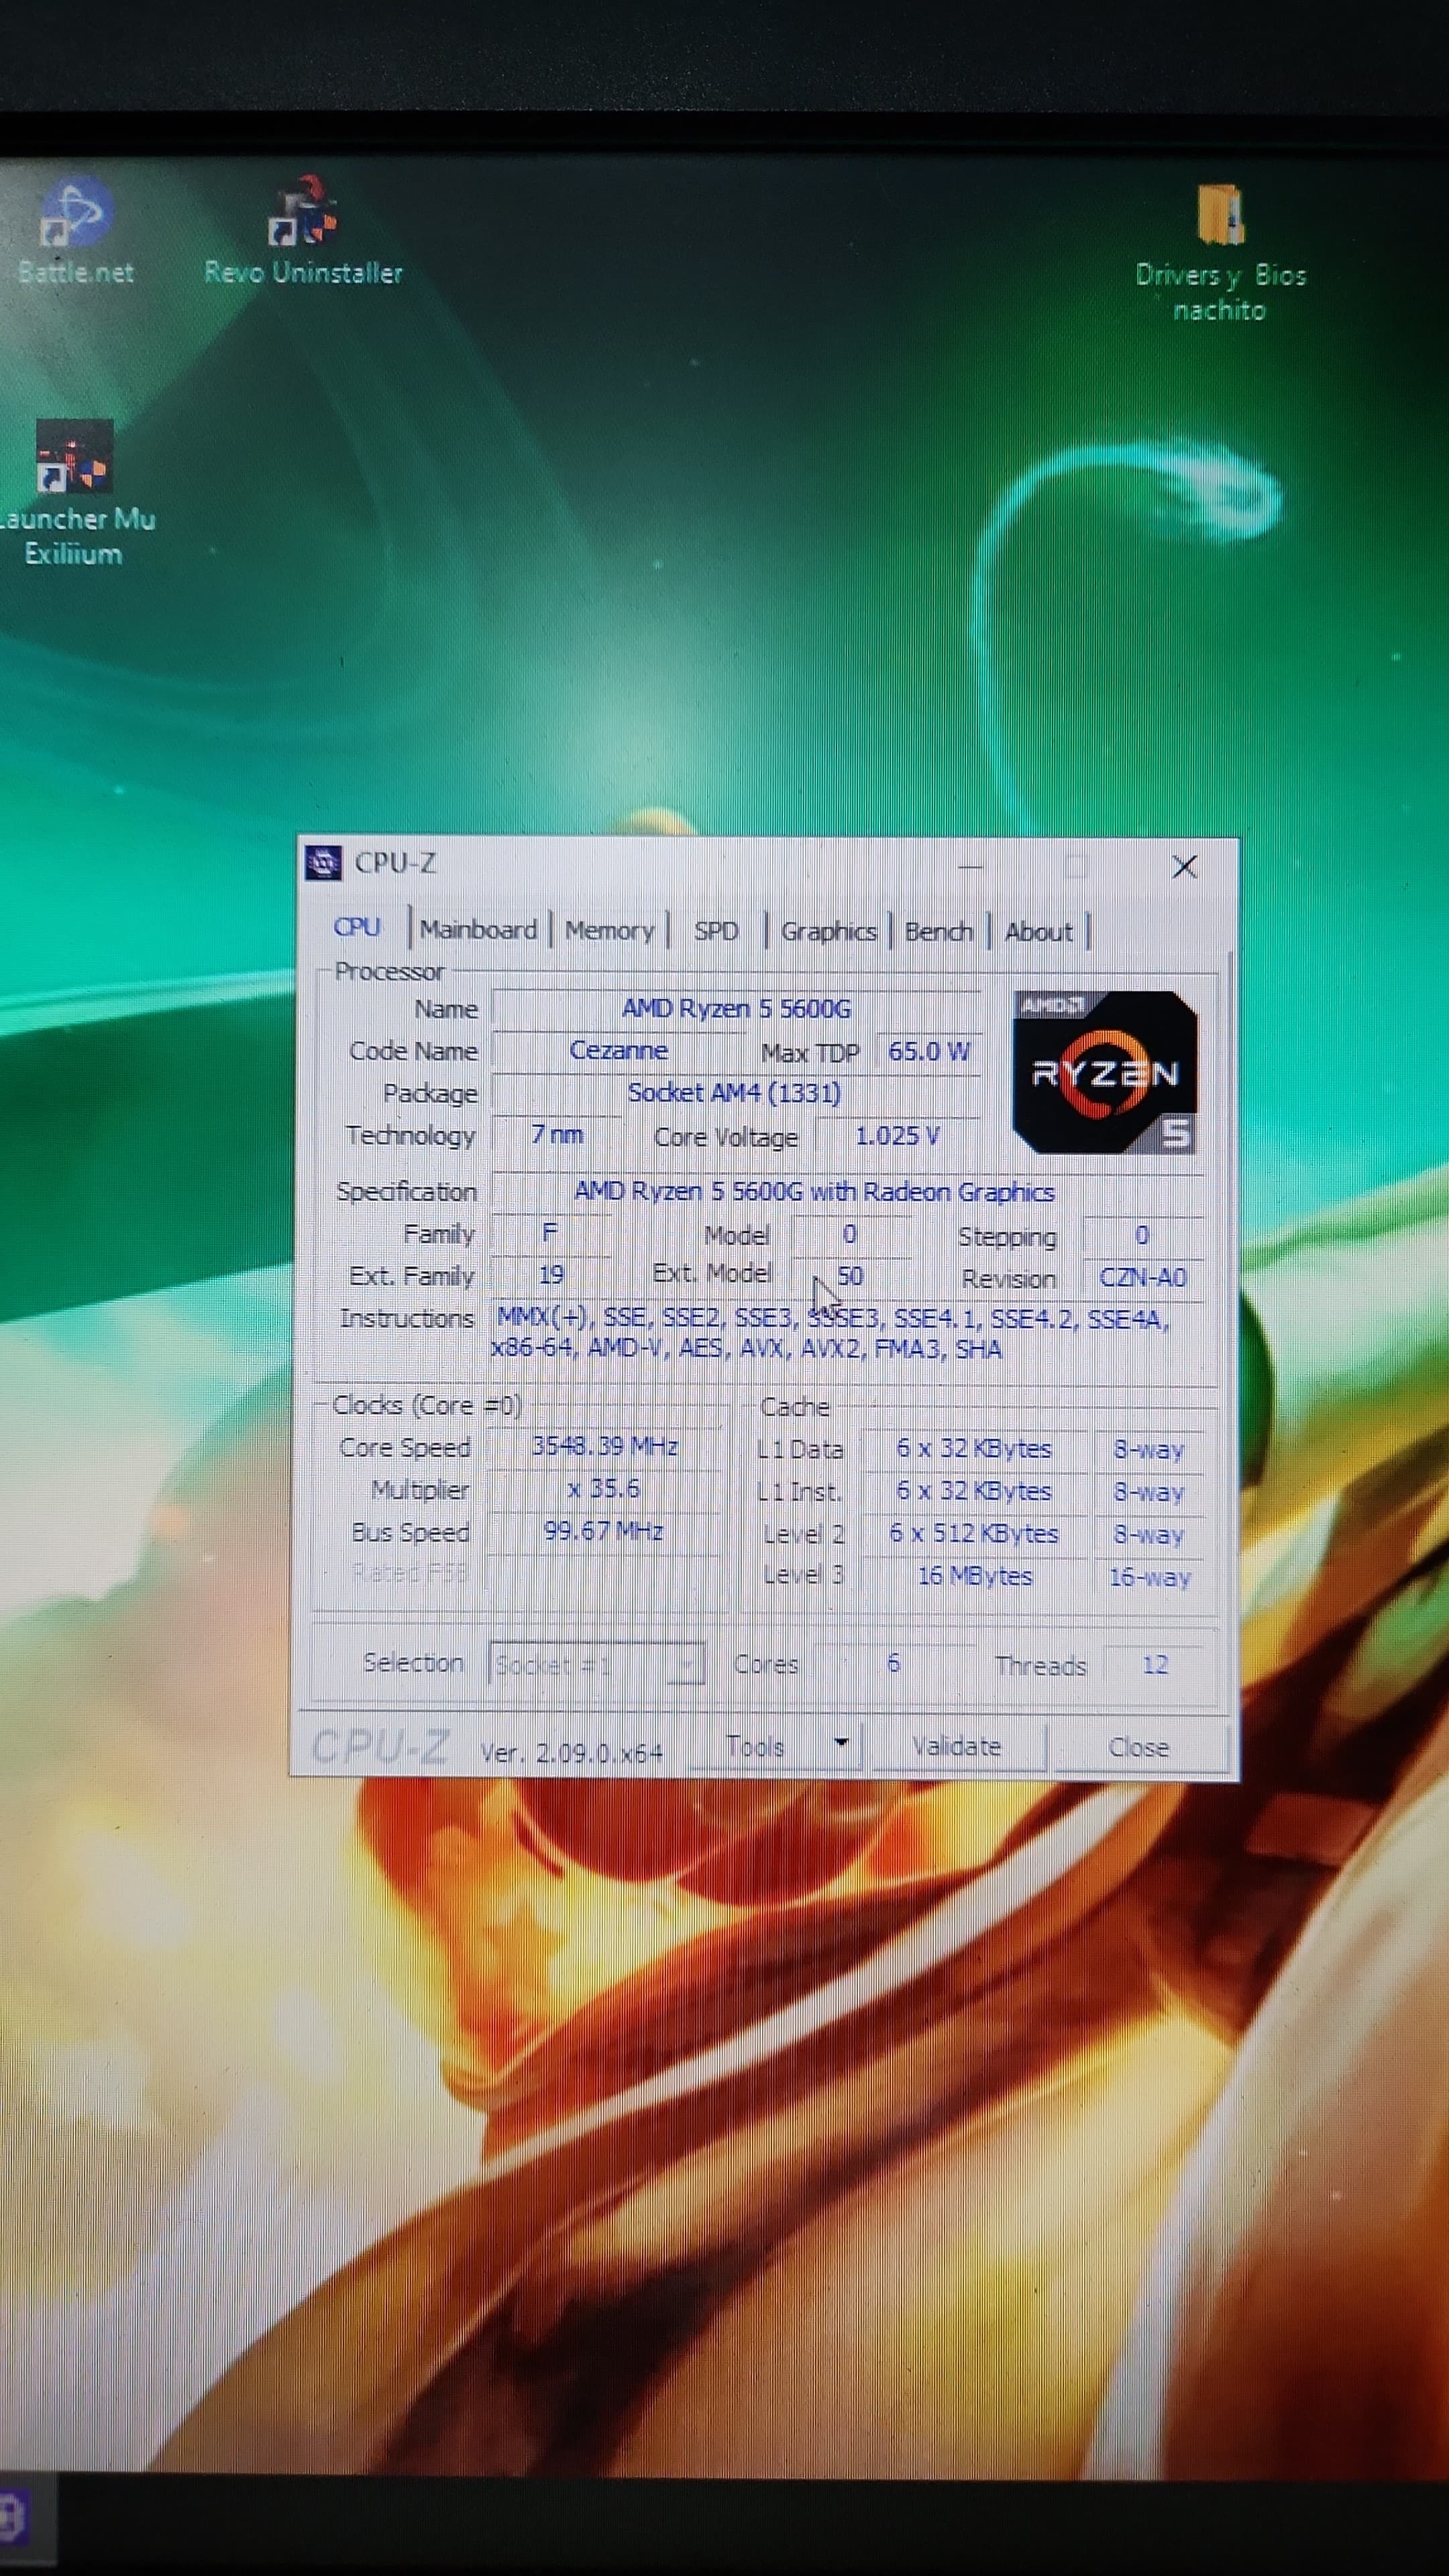Switch to the About tab
1449x2576 pixels.
[x=1038, y=932]
